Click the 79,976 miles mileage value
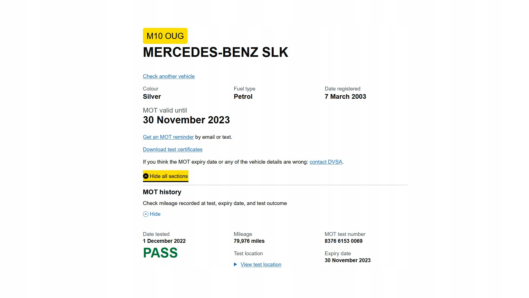 tap(249, 241)
